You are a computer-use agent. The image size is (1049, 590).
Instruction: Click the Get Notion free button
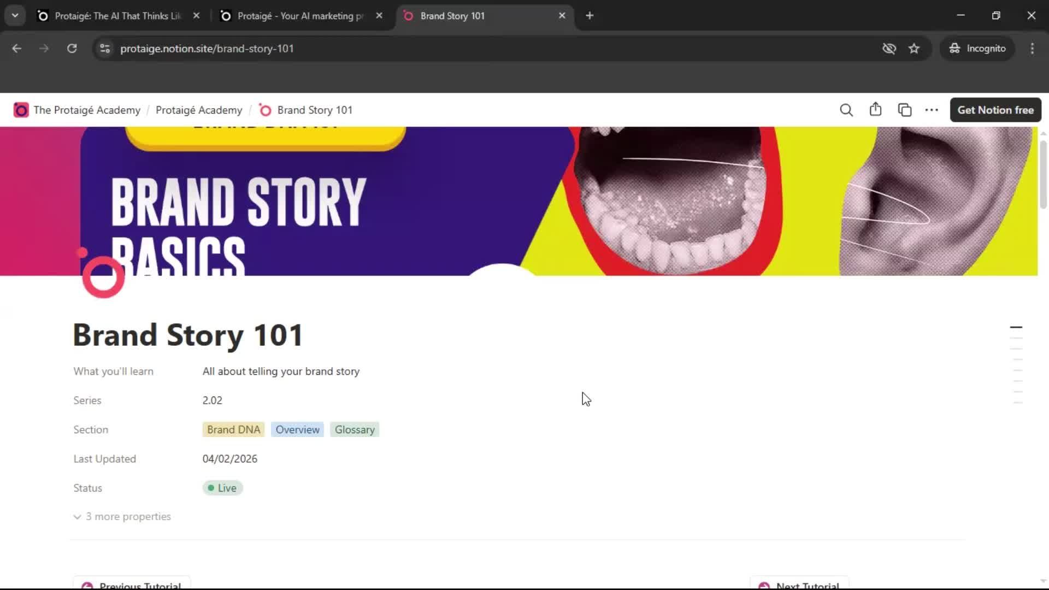tap(995, 110)
